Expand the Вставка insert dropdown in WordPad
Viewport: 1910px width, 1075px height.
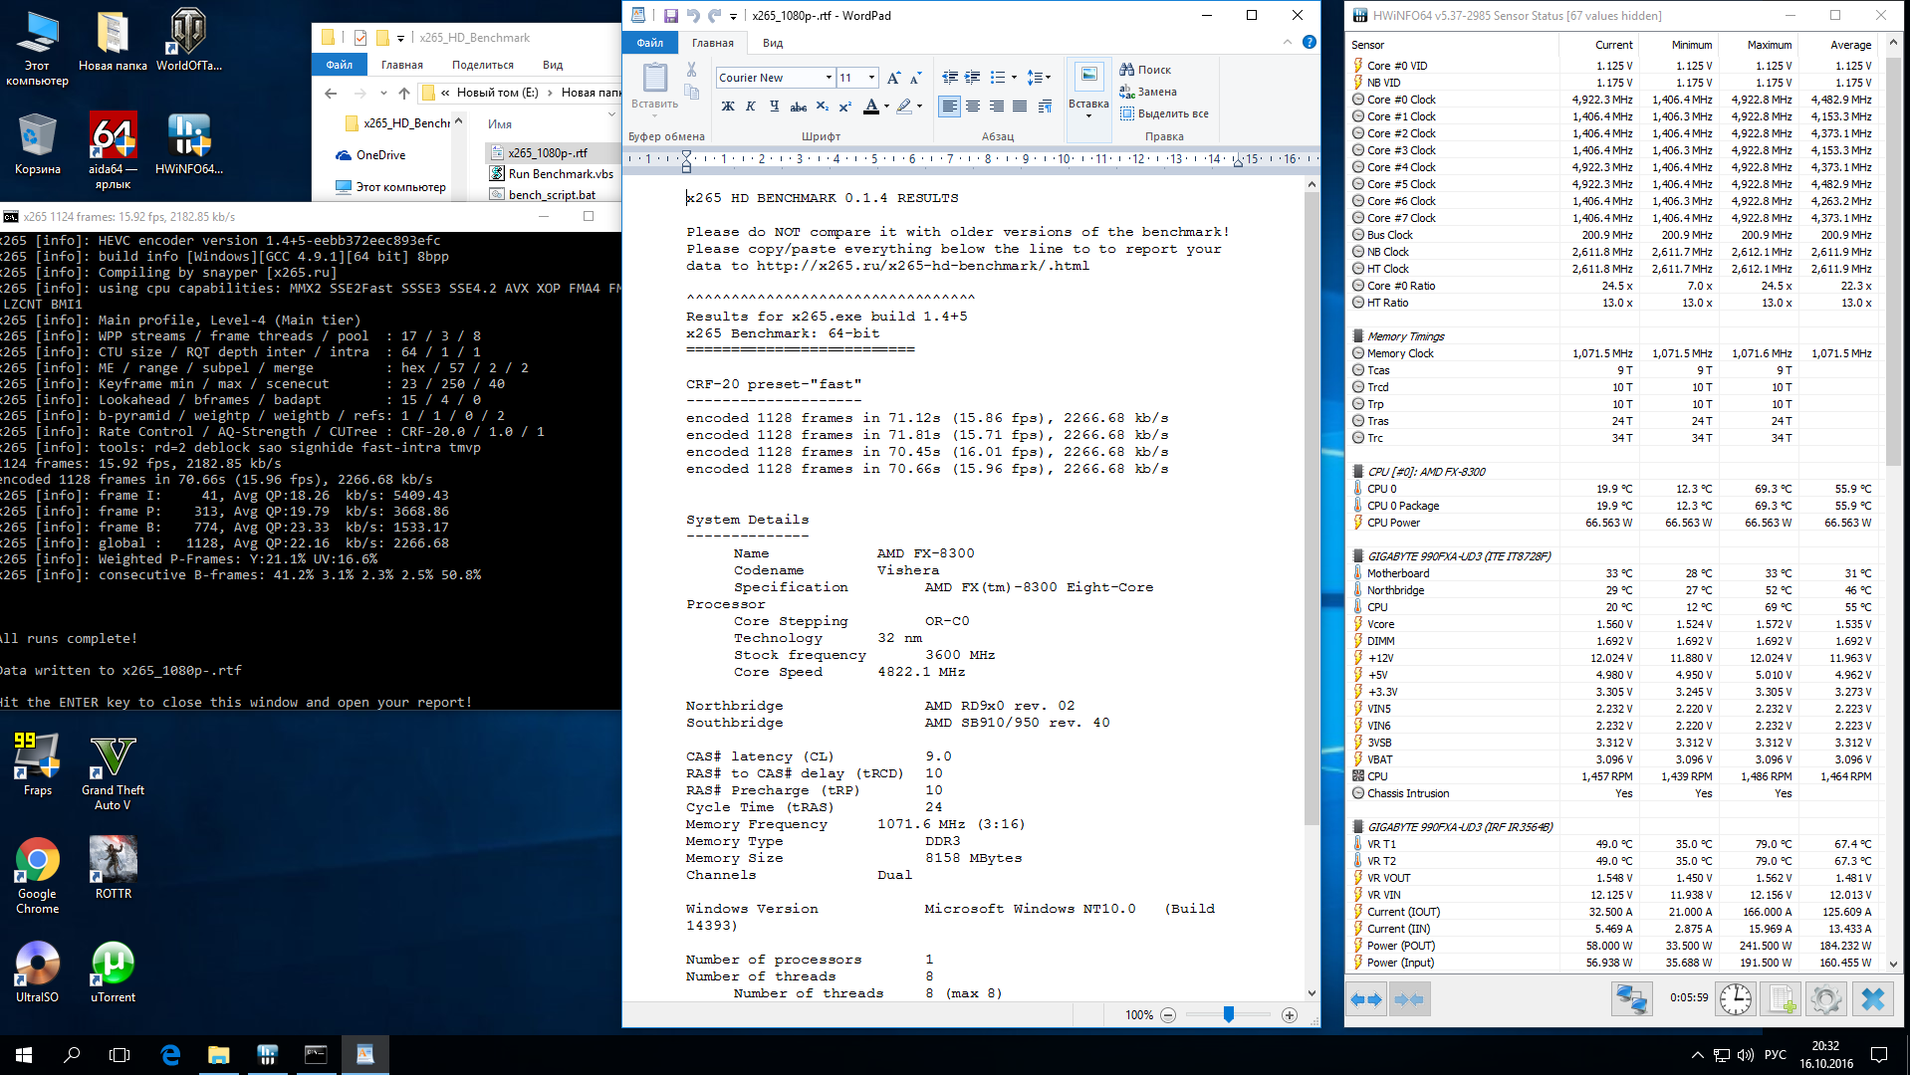pos(1088,109)
